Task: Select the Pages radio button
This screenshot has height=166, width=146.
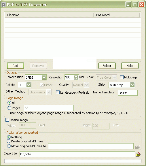Action: tap(9, 108)
